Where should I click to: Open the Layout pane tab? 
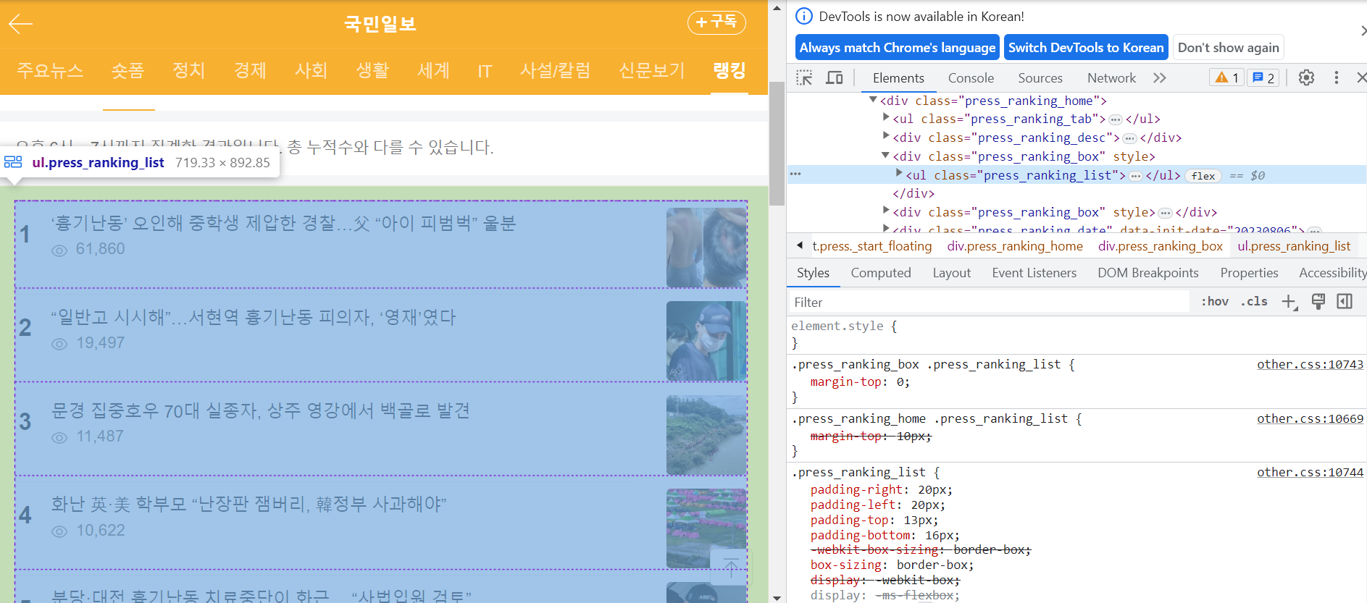[951, 273]
